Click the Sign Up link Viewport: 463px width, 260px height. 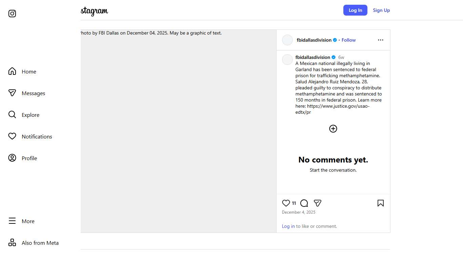[x=381, y=10]
